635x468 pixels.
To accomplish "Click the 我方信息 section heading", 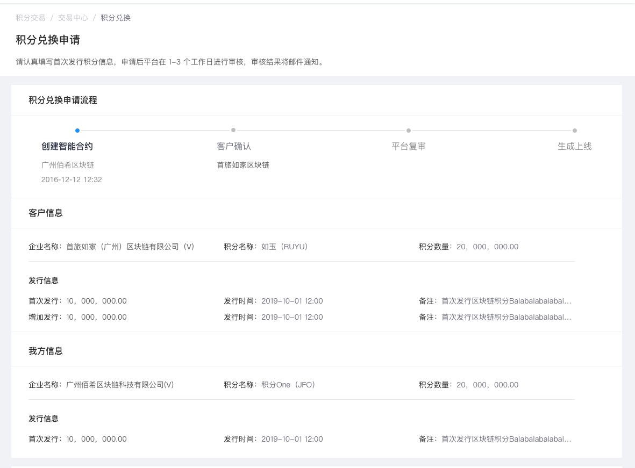I will [46, 351].
